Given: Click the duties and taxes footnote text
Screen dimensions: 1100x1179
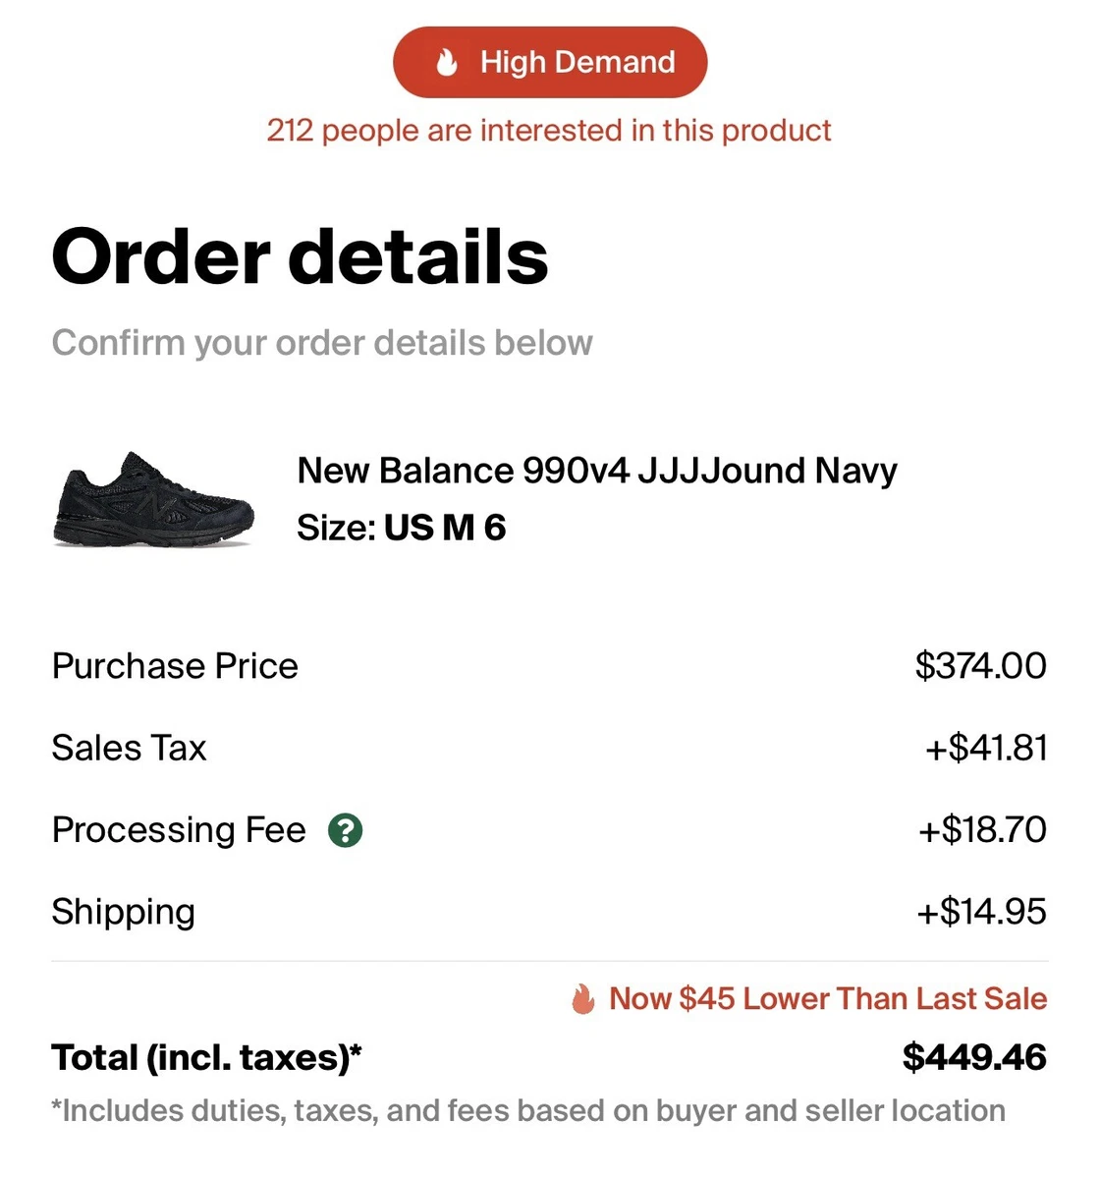Looking at the screenshot, I should point(528,1111).
